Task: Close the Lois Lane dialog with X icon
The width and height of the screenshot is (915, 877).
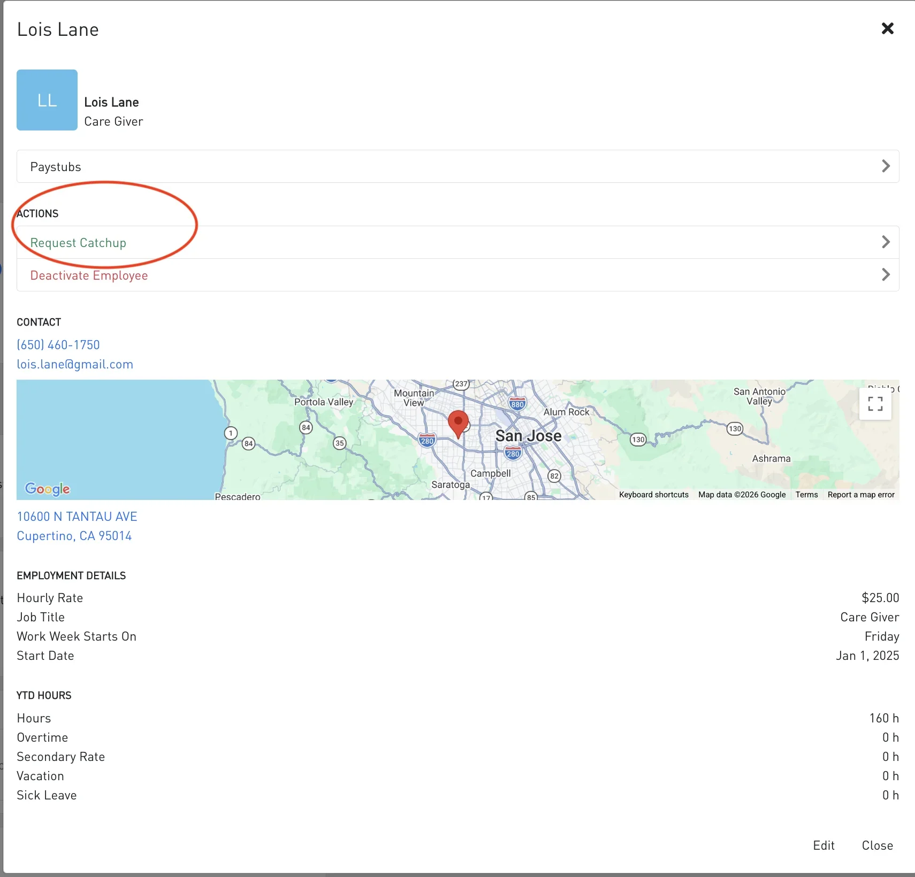Action: click(x=887, y=28)
